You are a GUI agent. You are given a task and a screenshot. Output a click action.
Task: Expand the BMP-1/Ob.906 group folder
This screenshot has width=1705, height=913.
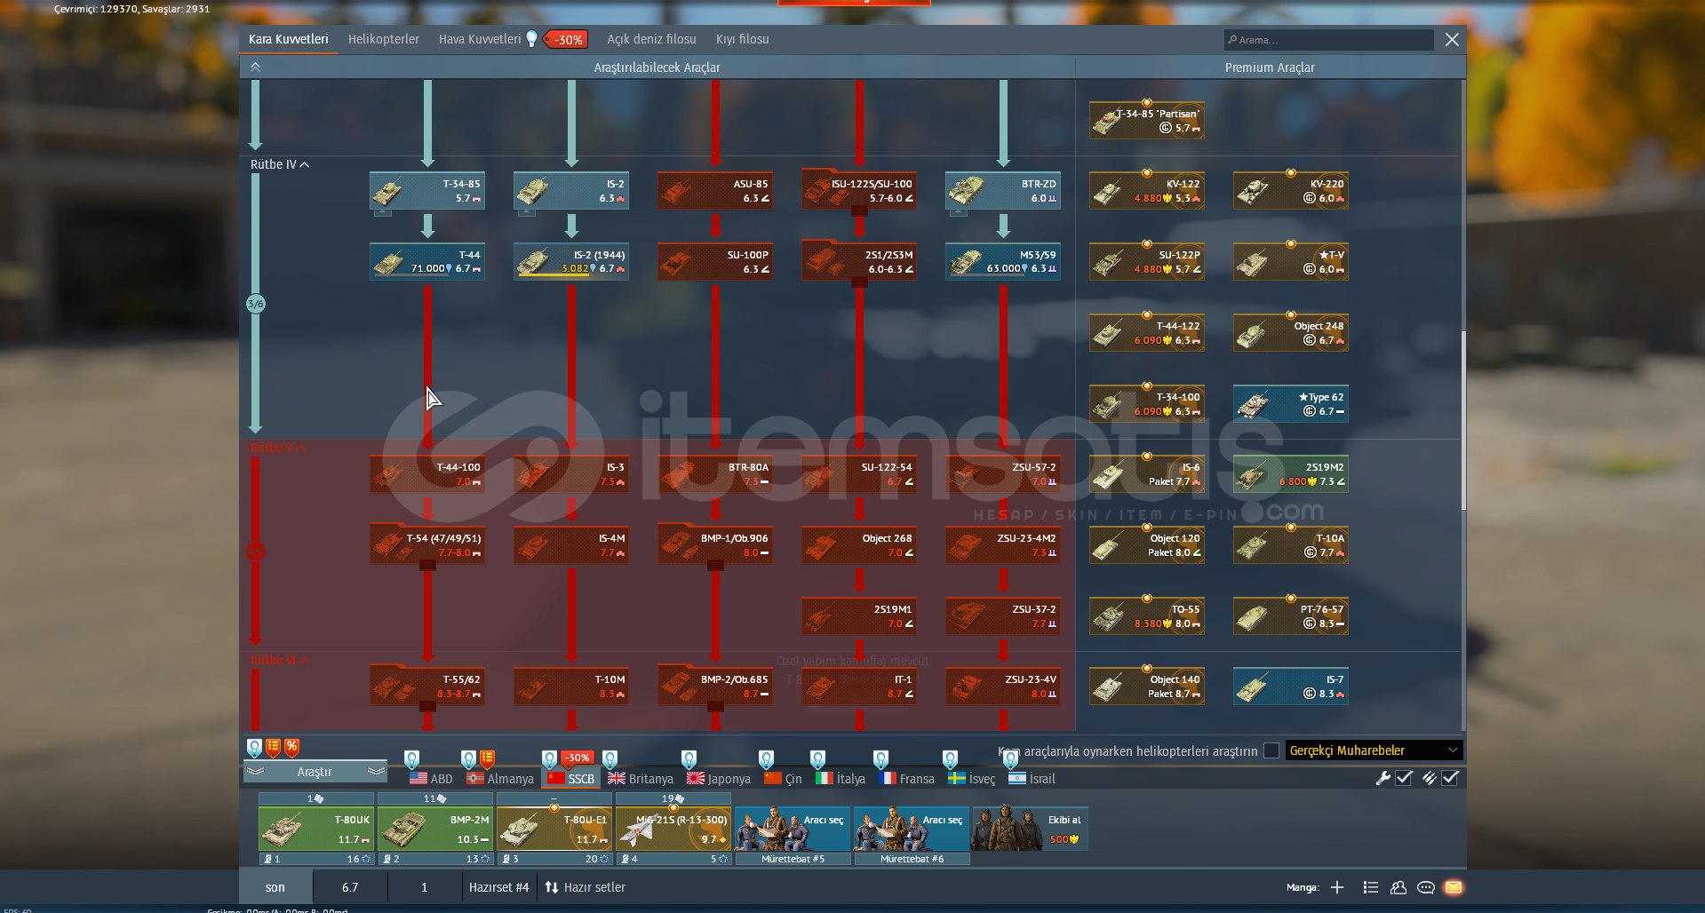(x=715, y=545)
